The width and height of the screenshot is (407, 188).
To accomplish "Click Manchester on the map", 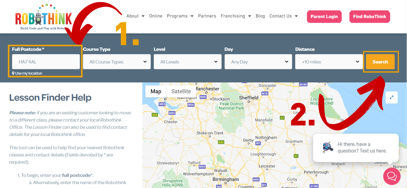I will pyautogui.click(x=207, y=89).
